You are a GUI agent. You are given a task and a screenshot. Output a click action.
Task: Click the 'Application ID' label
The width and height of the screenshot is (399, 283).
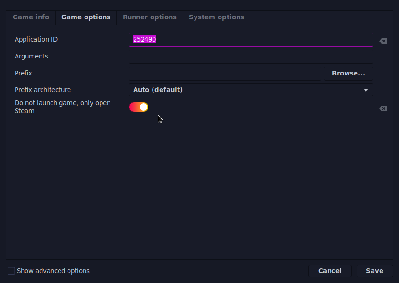coord(36,40)
